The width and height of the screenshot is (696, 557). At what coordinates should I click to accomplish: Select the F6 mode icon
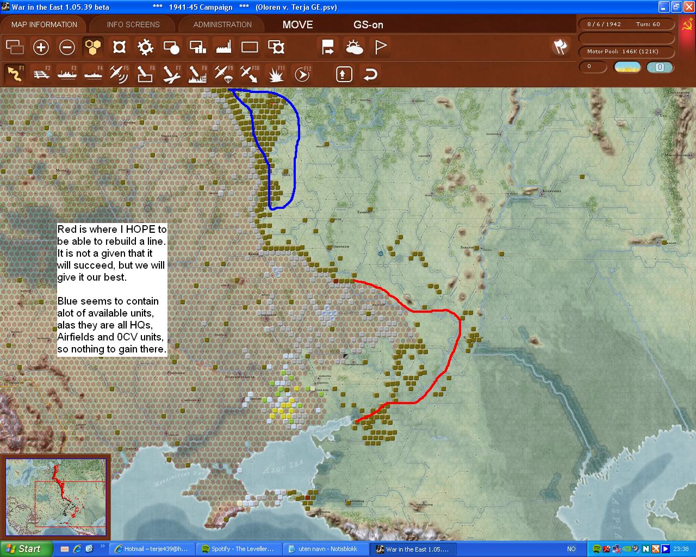[145, 74]
